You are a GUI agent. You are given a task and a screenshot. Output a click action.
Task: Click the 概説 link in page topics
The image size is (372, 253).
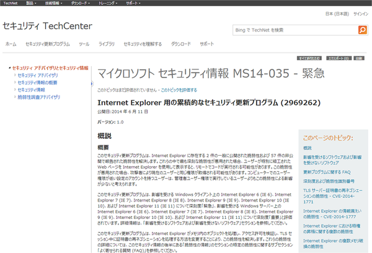coord(308,148)
